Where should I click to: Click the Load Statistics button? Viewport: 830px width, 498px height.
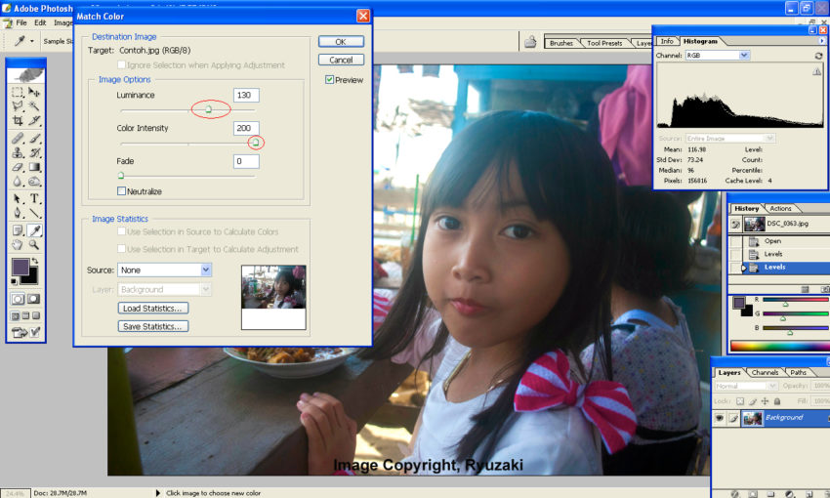153,308
